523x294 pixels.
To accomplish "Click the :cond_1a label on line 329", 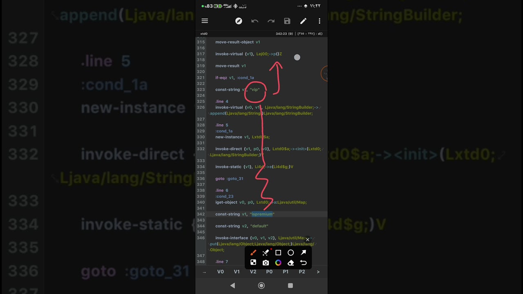I will (224, 131).
